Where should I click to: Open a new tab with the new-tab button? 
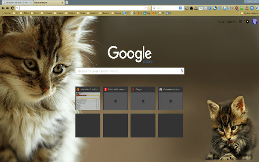[x=67, y=2]
